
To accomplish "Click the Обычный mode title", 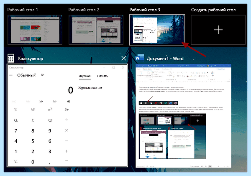I will tap(26, 75).
